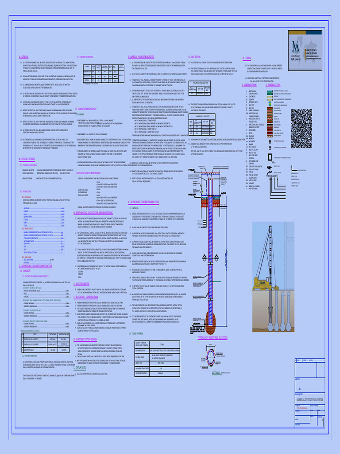Click 'C2. CONCRETE REINFORCEMENT' subheading

pyautogui.click(x=86, y=109)
